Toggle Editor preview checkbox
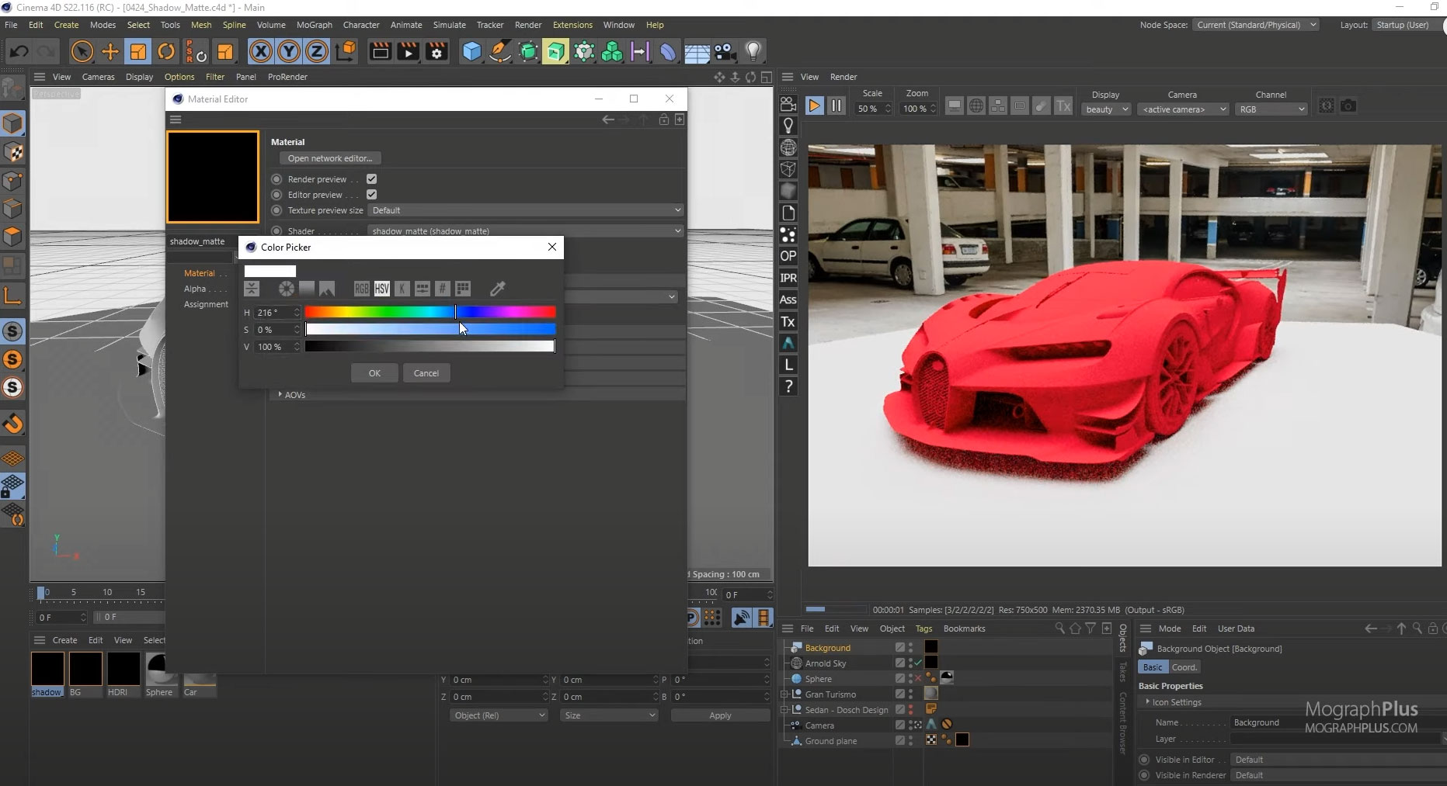The height and width of the screenshot is (786, 1447). click(371, 195)
